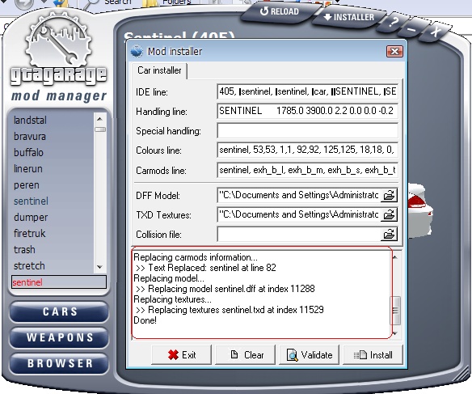
Task: Click the log output scroll up arrow
Action: pyautogui.click(x=395, y=257)
